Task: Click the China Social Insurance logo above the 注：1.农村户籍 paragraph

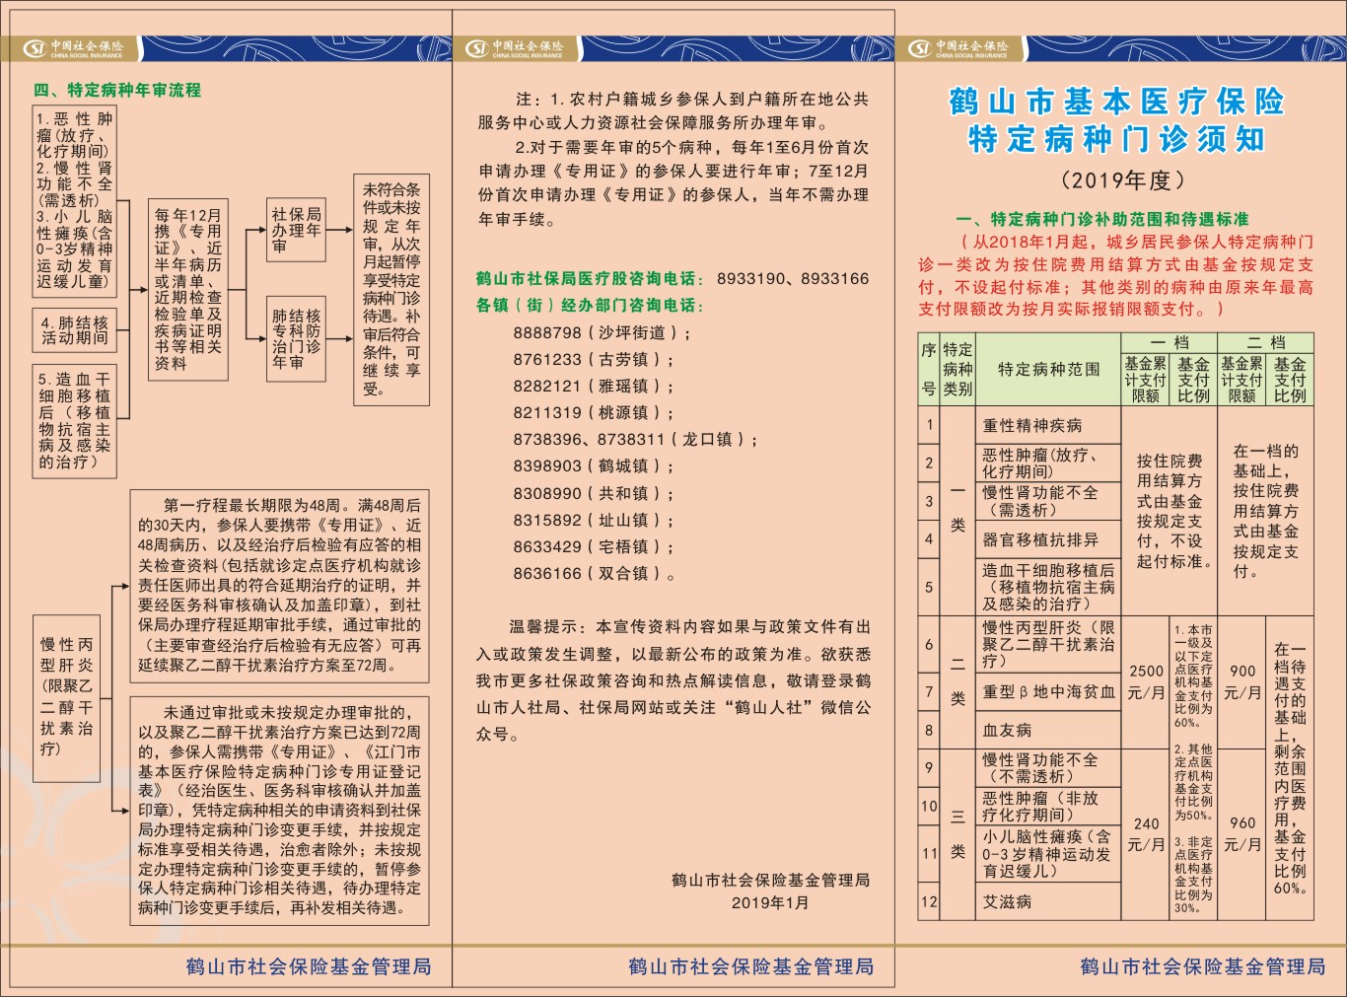Action: point(516,48)
